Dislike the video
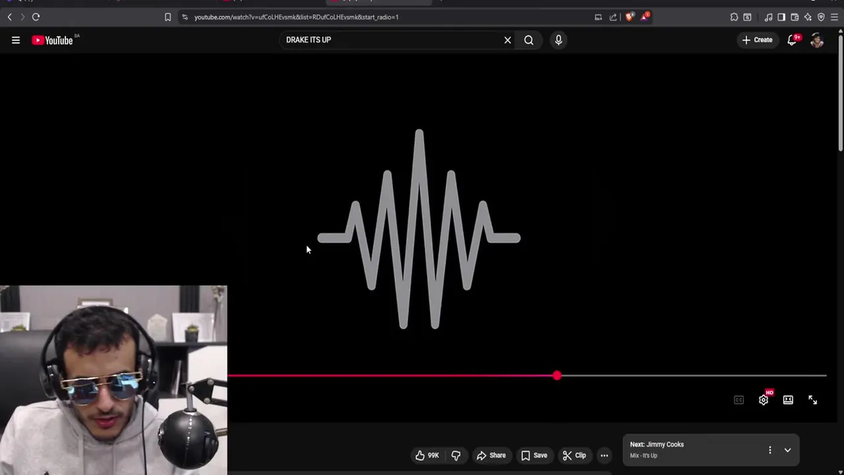The image size is (844, 475). pos(456,455)
